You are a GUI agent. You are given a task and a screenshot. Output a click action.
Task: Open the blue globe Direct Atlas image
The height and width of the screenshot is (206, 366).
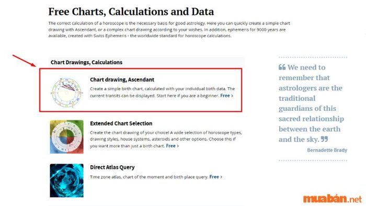point(66,180)
